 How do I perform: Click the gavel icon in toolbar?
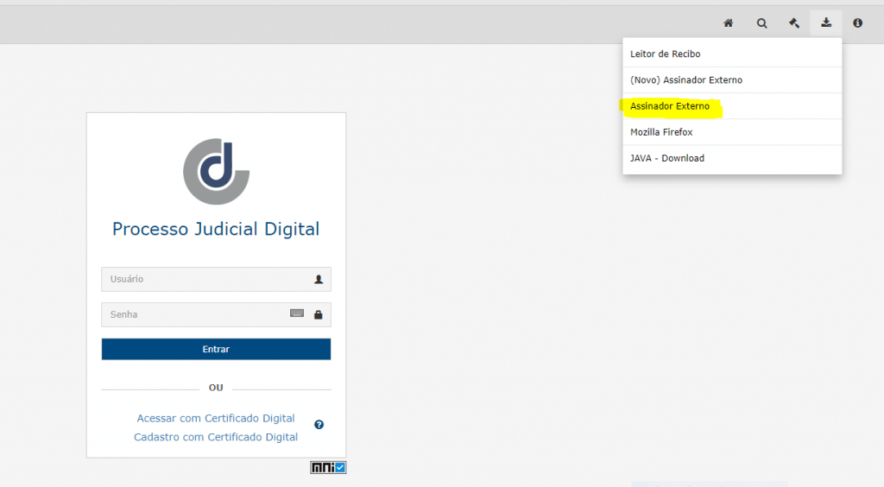pyautogui.click(x=794, y=23)
